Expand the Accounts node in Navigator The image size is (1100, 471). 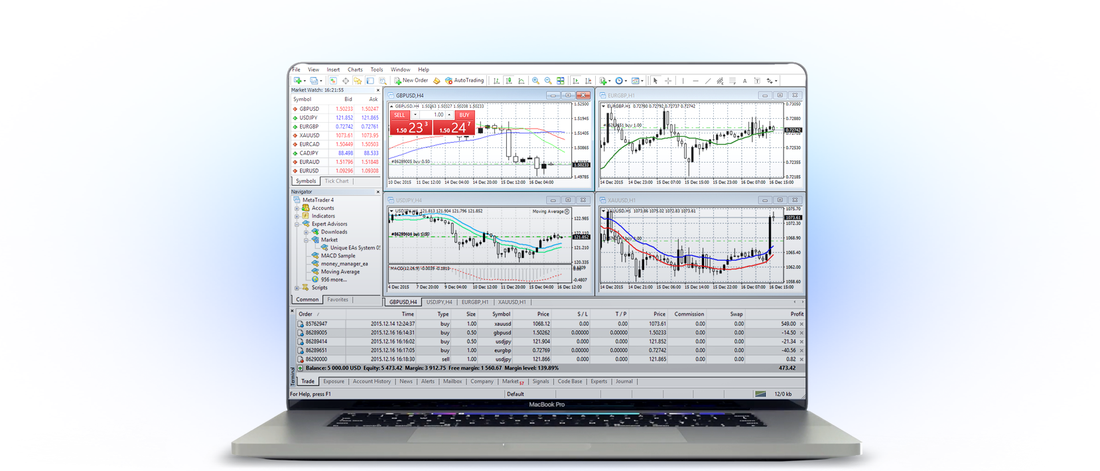tap(297, 208)
